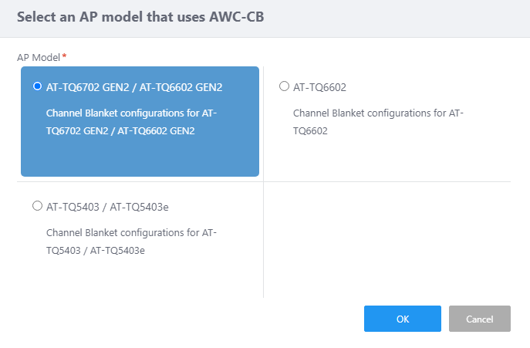Cancel the AP model selection dialog

point(479,319)
